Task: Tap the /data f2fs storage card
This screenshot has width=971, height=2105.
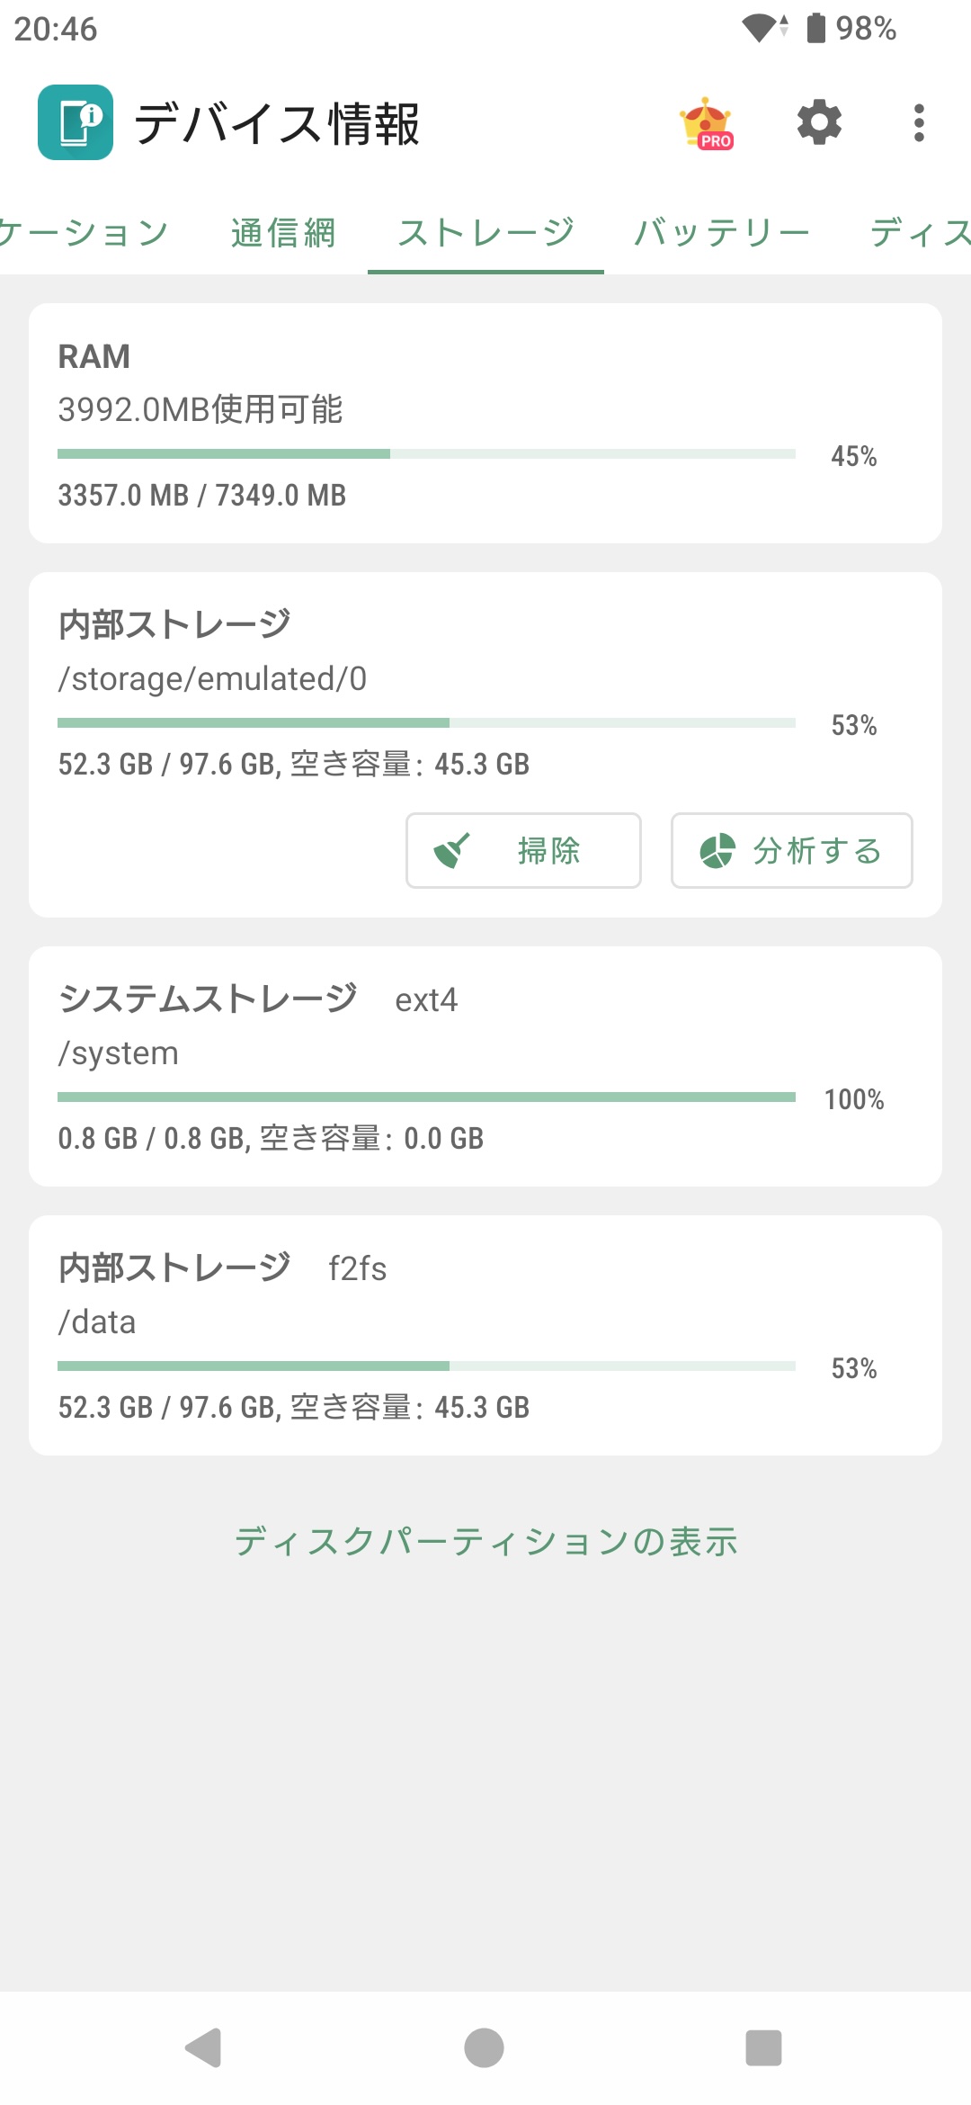Action: click(485, 1335)
